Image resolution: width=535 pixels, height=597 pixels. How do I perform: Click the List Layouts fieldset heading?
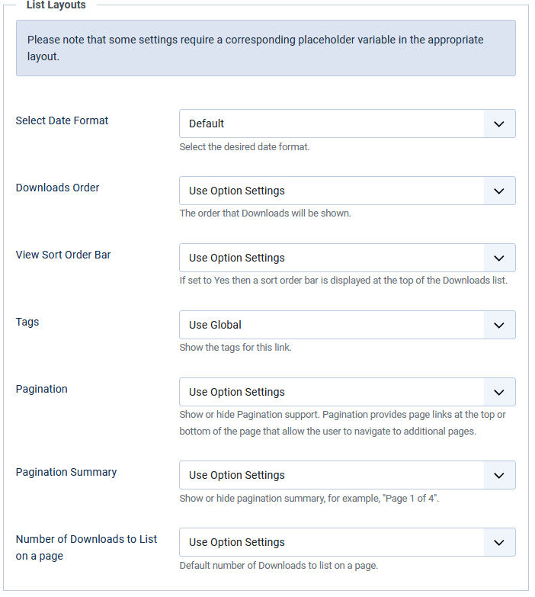point(56,5)
